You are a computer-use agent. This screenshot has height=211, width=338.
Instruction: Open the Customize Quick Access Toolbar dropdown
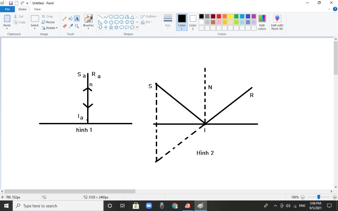point(27,3)
